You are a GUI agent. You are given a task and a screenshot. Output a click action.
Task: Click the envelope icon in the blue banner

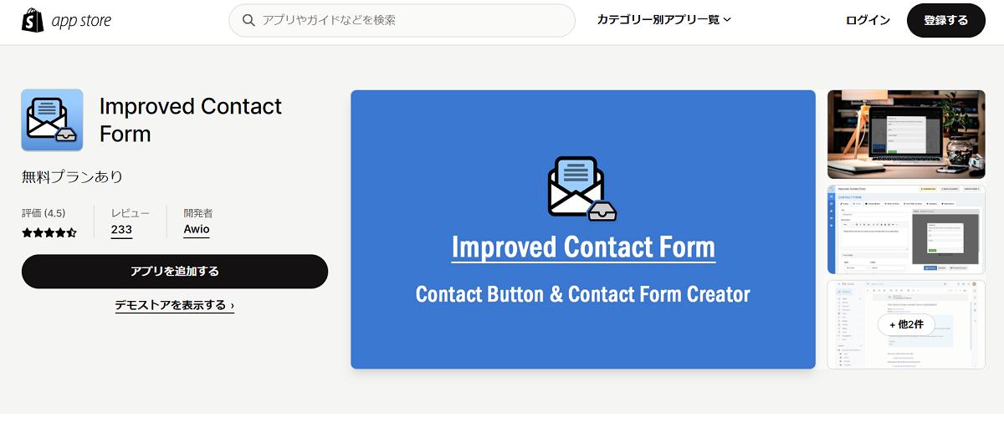point(582,189)
